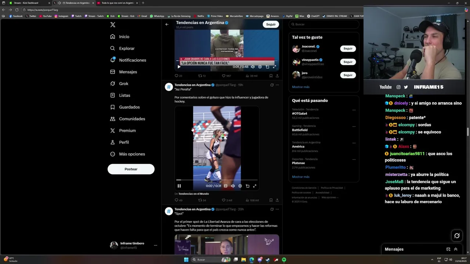Like the post with 967 likes
Image resolution: width=470 pixels, height=264 pixels.
pyautogui.click(x=226, y=76)
